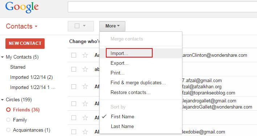The width and height of the screenshot is (257, 136).
Task: Check the box for alejandrogallet@gmail.com contact
Action: pyautogui.click(x=74, y=103)
